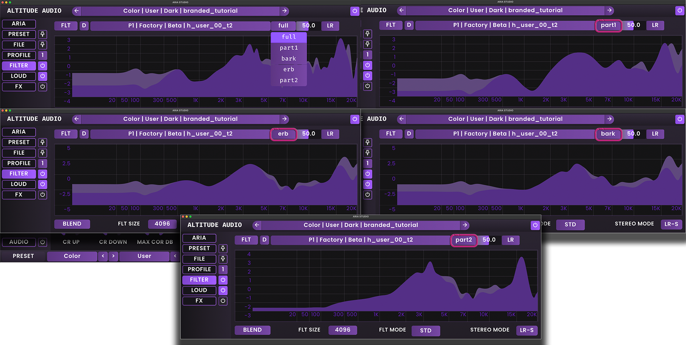This screenshot has height=345, width=686.
Task: Open 'part2' dropdown in front bottom window
Action: [x=464, y=240]
